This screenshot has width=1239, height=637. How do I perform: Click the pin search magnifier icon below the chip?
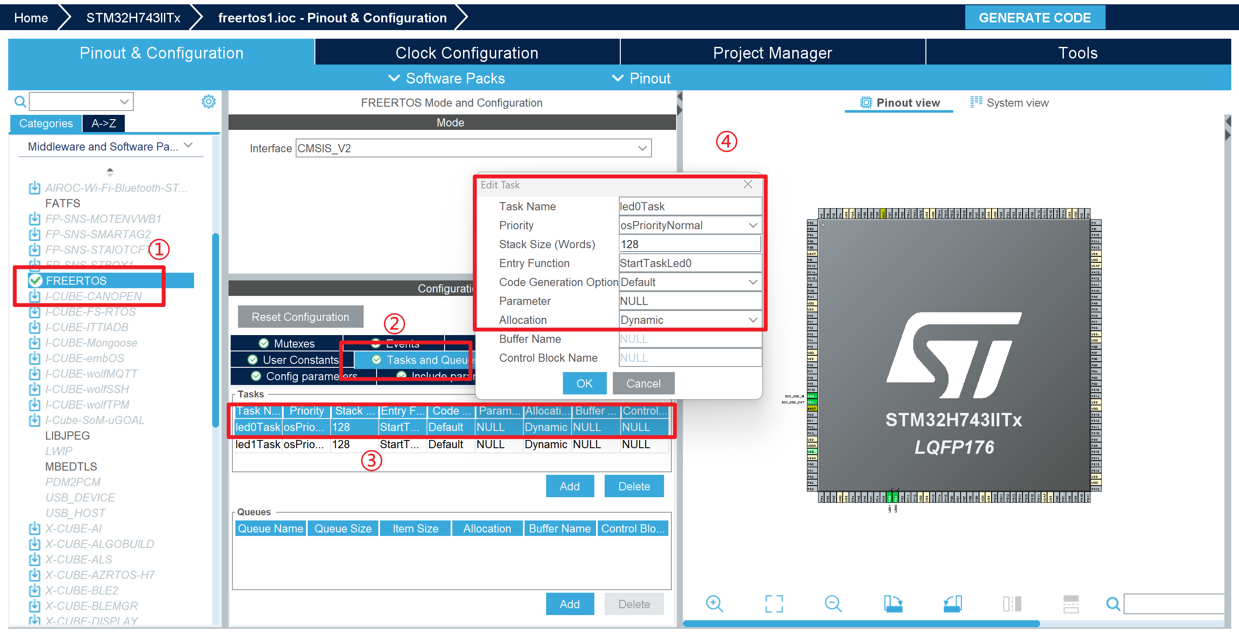(1113, 603)
